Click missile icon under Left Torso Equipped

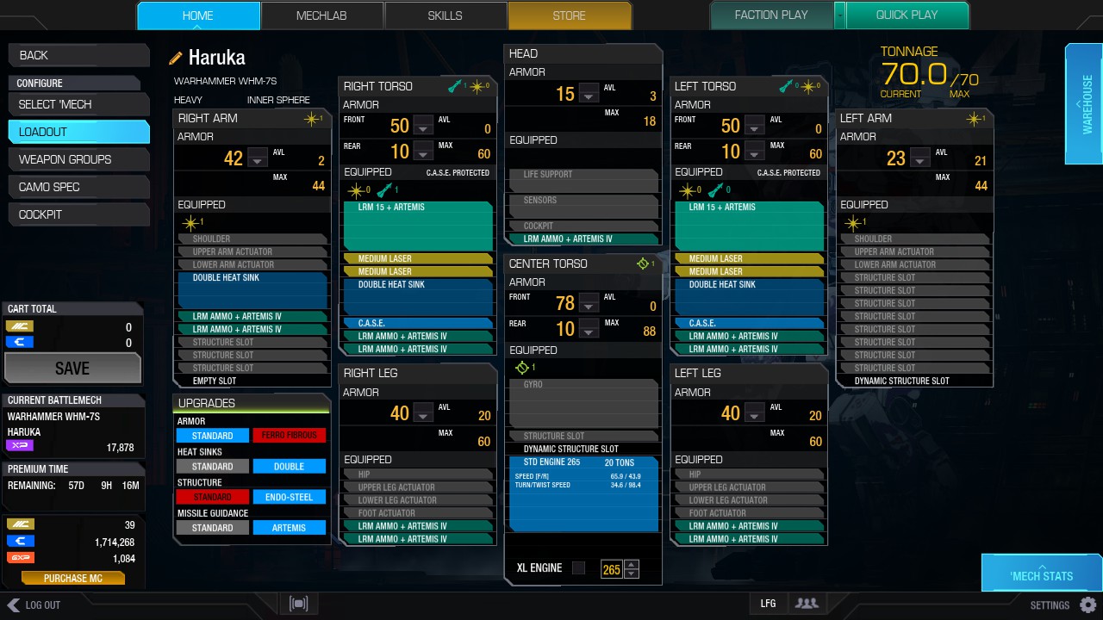click(715, 190)
